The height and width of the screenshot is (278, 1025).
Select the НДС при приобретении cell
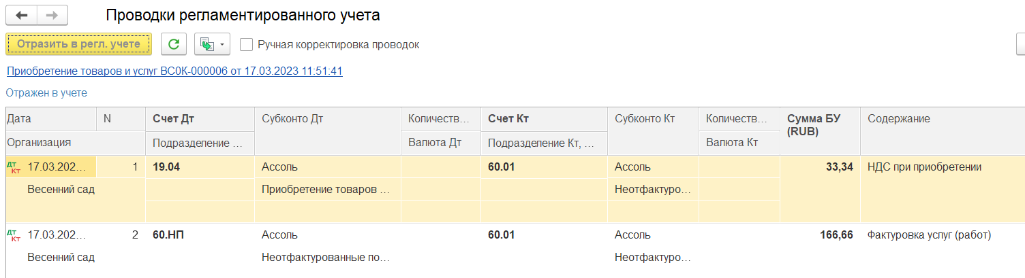(x=924, y=167)
